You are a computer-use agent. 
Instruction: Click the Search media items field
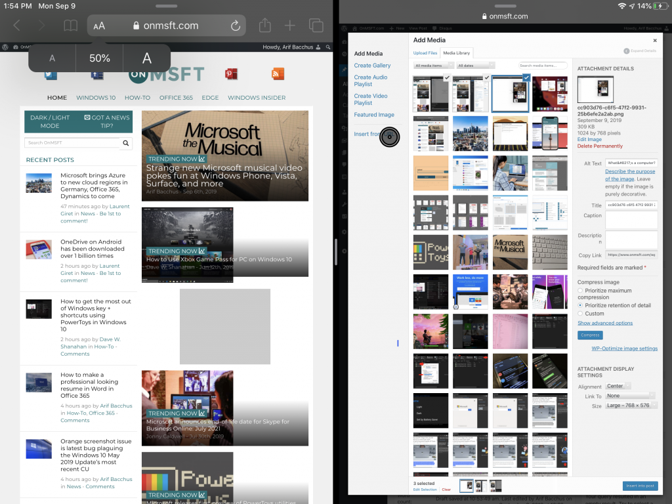click(543, 66)
